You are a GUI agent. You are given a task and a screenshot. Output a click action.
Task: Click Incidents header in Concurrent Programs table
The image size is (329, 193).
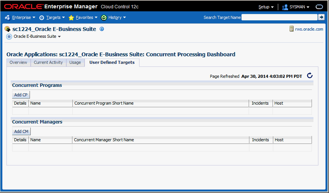click(x=261, y=103)
